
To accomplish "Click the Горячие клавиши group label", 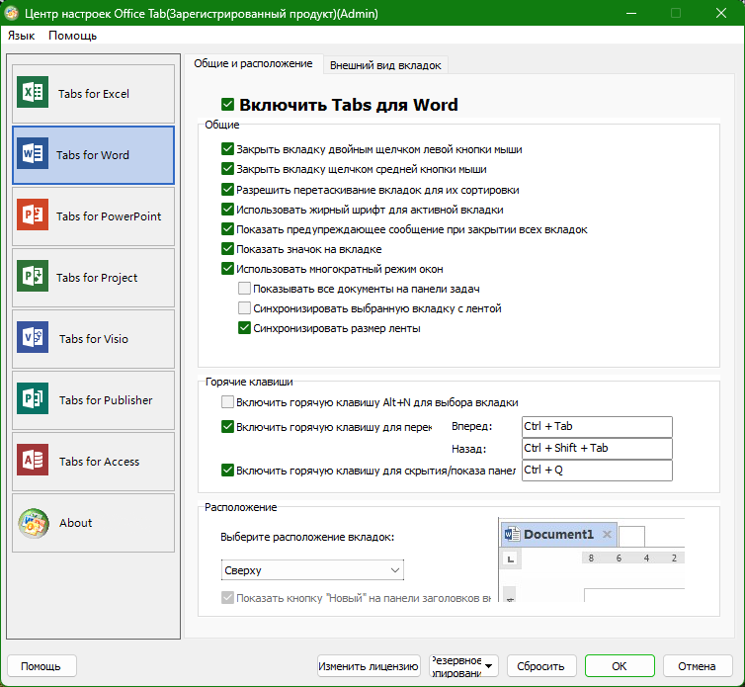I will (249, 382).
